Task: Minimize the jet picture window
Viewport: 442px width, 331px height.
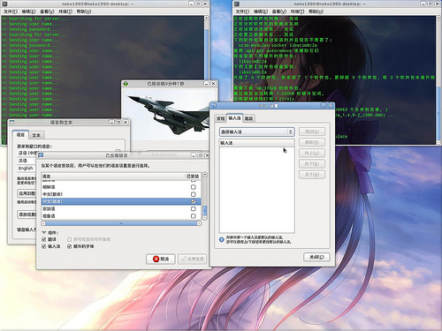Action: pyautogui.click(x=207, y=84)
